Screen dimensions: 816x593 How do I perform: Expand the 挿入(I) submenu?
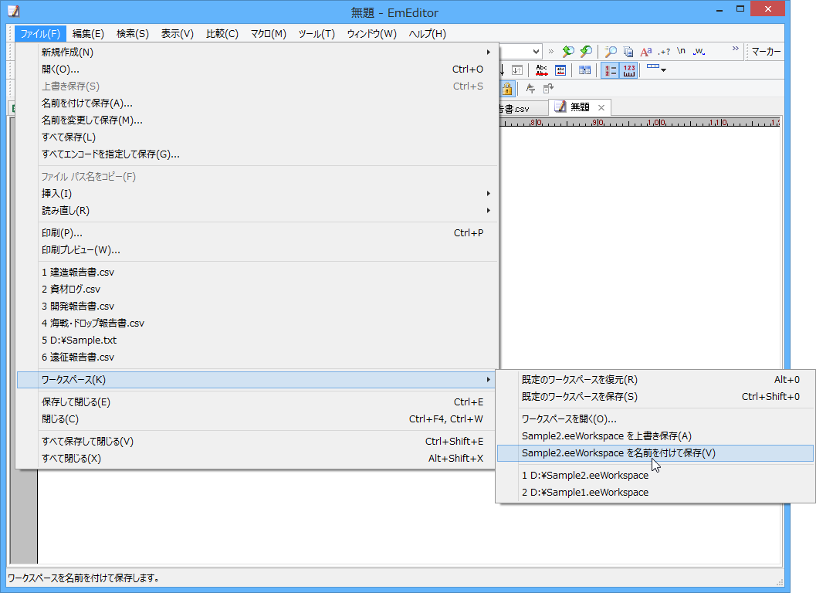click(257, 194)
